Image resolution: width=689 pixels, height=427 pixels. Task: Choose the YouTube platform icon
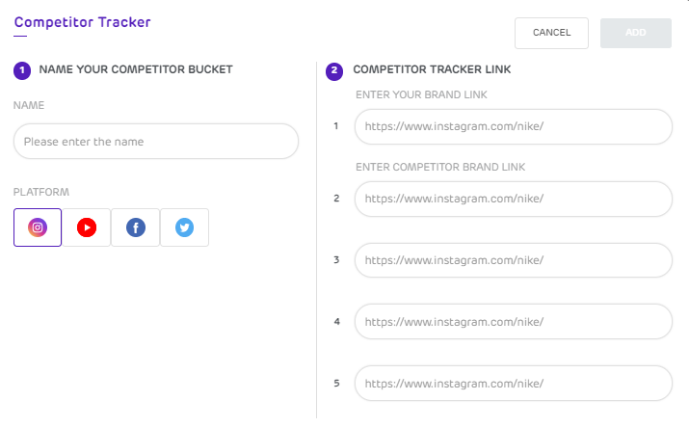[x=87, y=227]
